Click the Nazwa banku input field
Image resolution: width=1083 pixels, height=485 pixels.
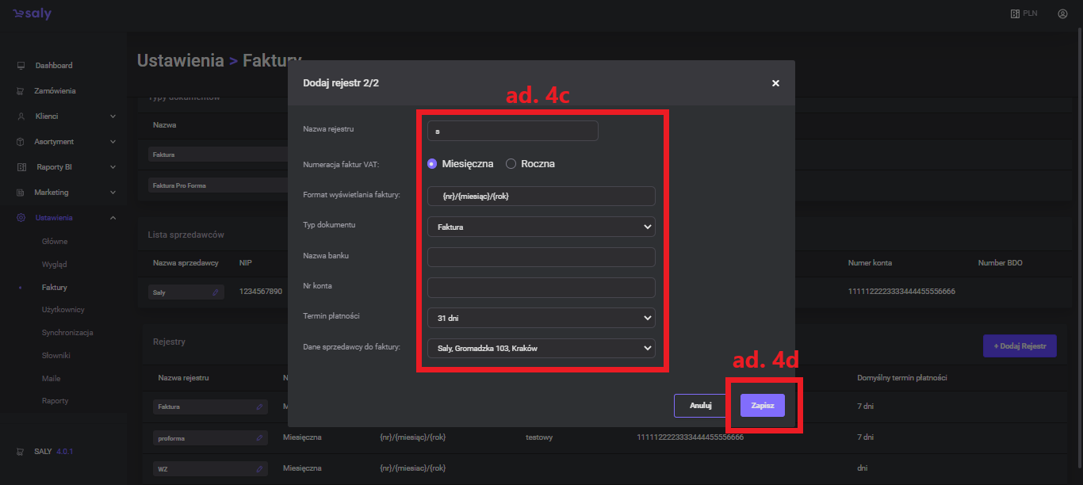click(x=541, y=258)
